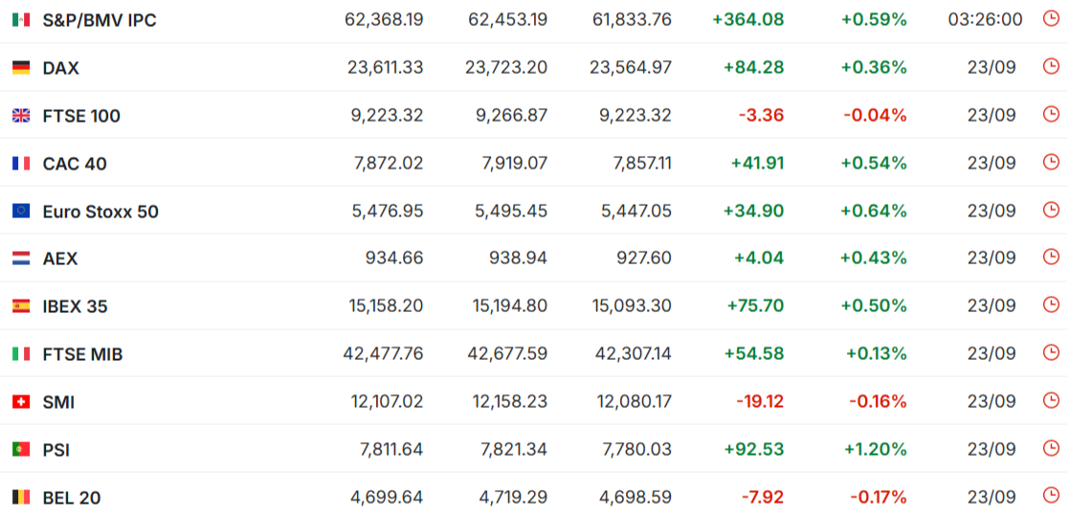Click the clock icon in the DAX row
This screenshot has width=1069, height=516.
pos(1051,66)
